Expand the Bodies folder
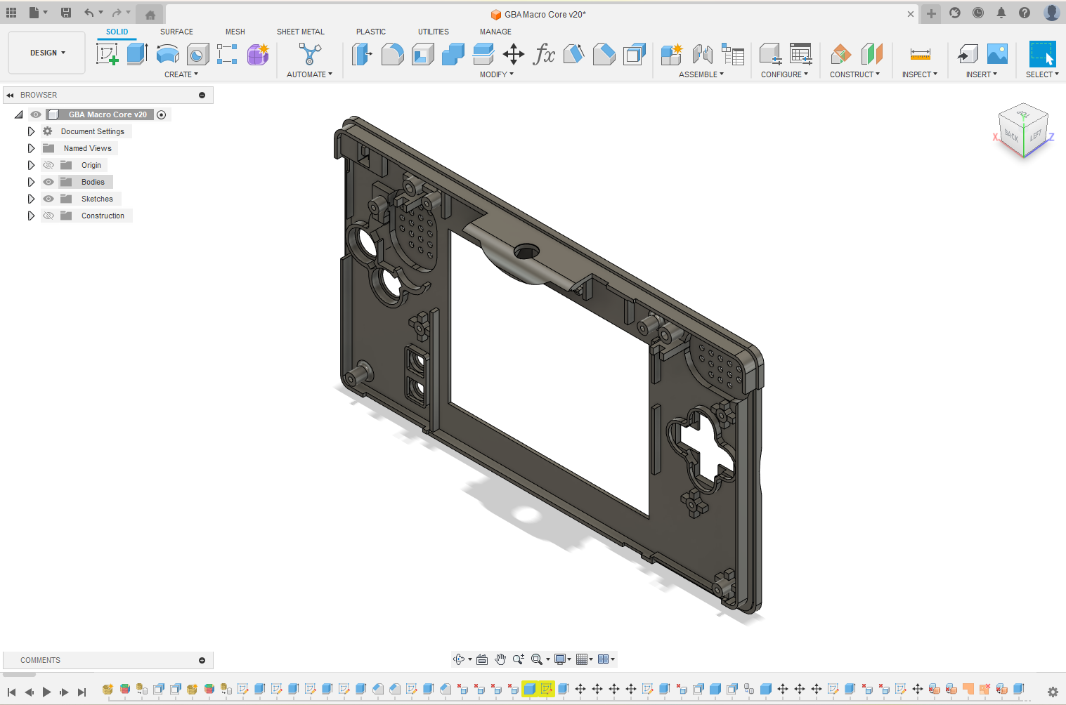This screenshot has height=705, width=1066. coord(31,182)
